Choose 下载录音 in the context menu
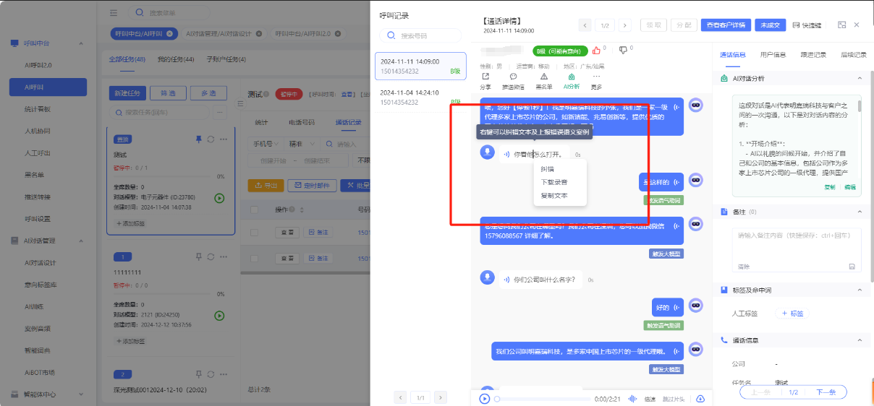 [553, 182]
